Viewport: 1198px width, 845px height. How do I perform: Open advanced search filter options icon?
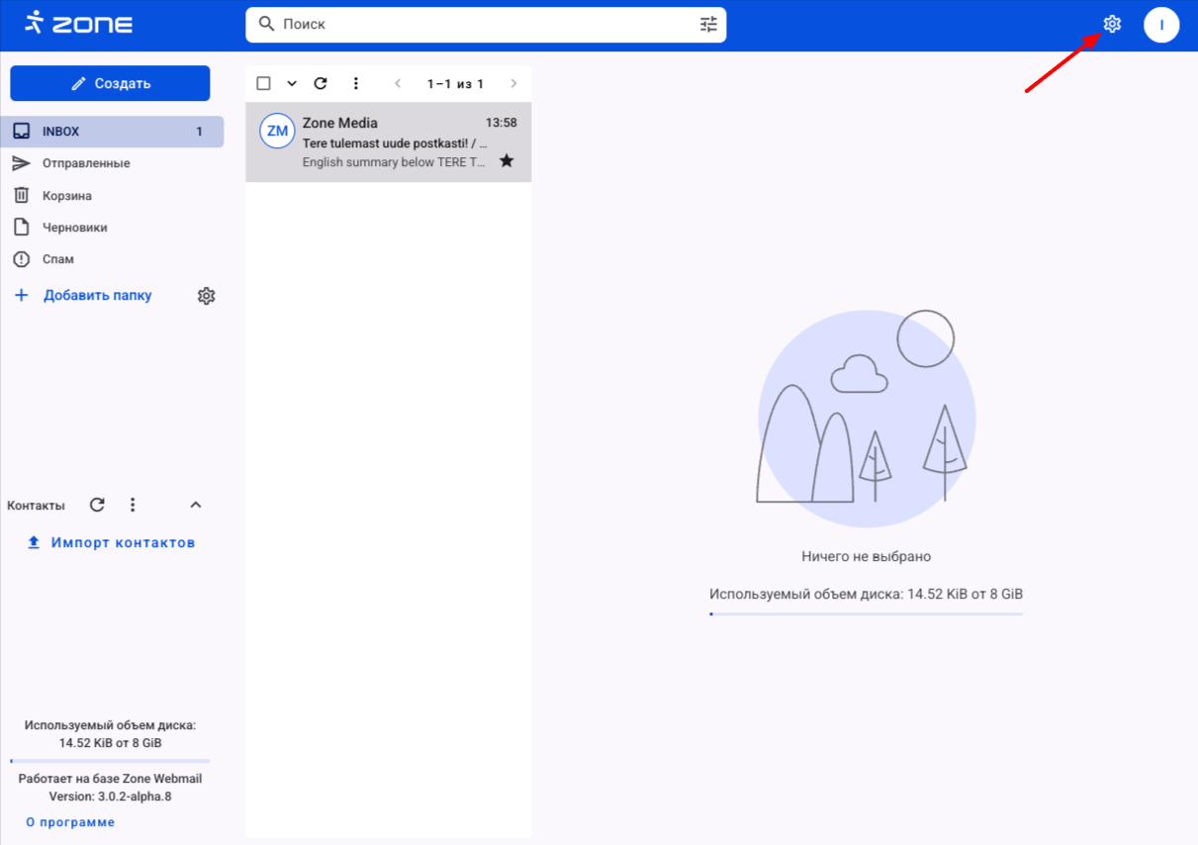(708, 25)
